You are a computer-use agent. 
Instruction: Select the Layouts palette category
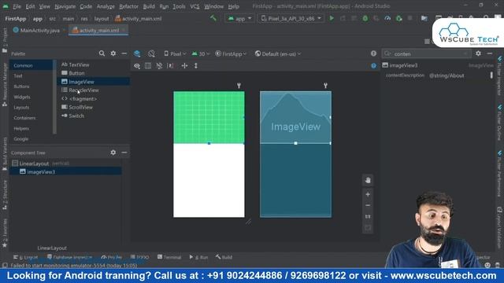click(x=21, y=108)
